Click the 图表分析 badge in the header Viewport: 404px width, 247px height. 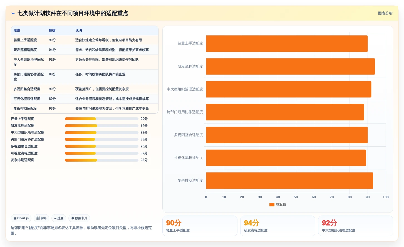point(385,13)
